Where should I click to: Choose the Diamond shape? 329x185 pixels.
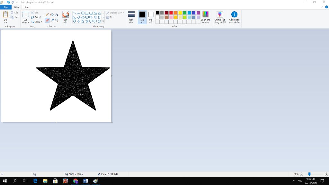(79, 17)
